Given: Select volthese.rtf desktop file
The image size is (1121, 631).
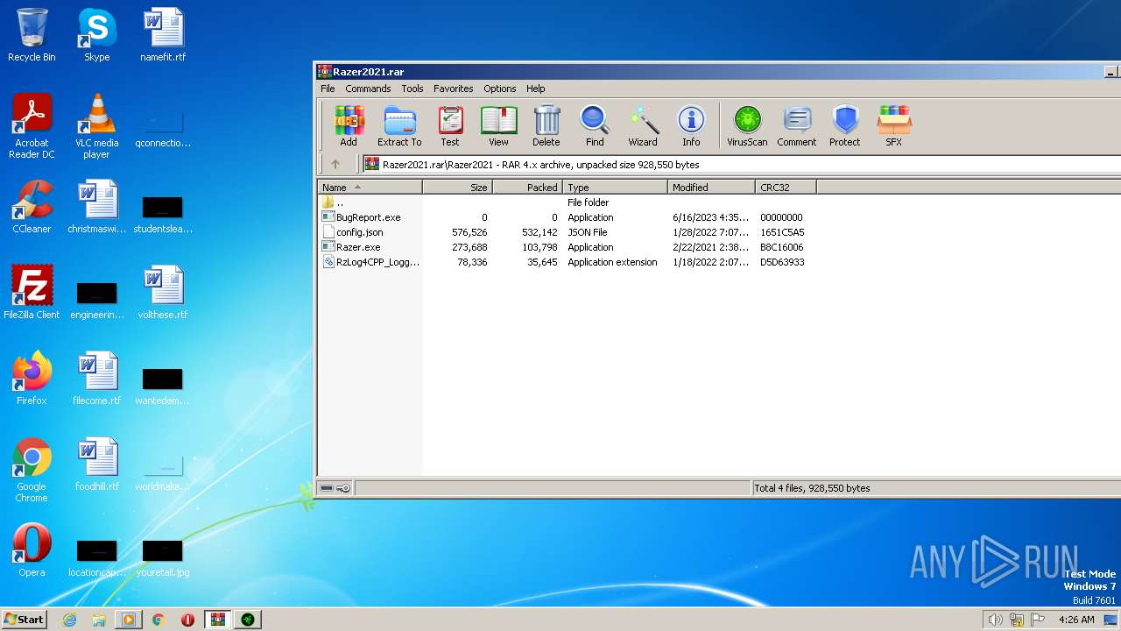Looking at the screenshot, I should (163, 294).
